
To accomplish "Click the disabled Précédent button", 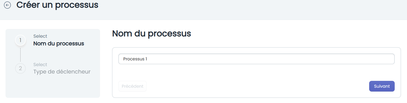I will tap(132, 86).
